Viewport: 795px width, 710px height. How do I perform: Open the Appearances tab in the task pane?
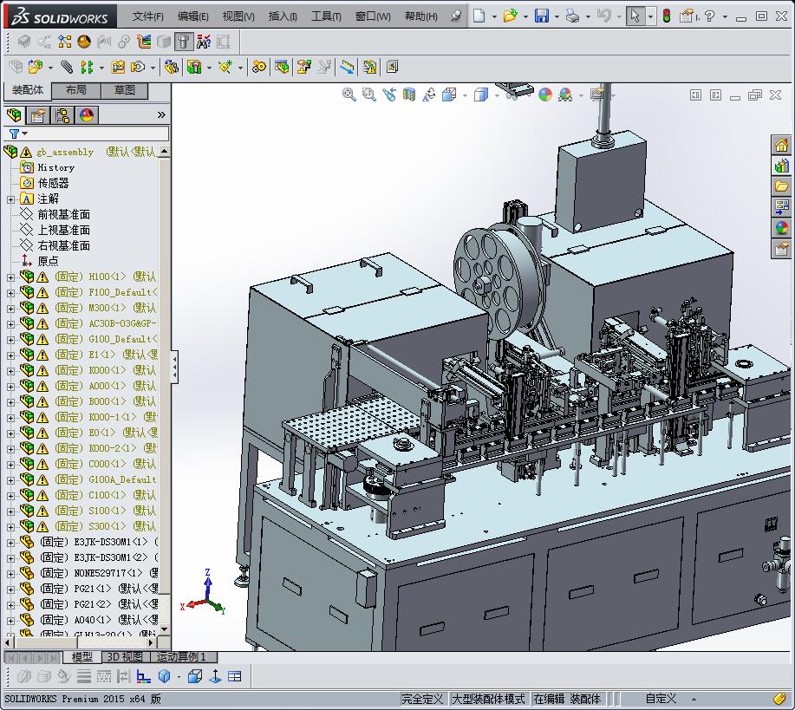click(x=781, y=228)
